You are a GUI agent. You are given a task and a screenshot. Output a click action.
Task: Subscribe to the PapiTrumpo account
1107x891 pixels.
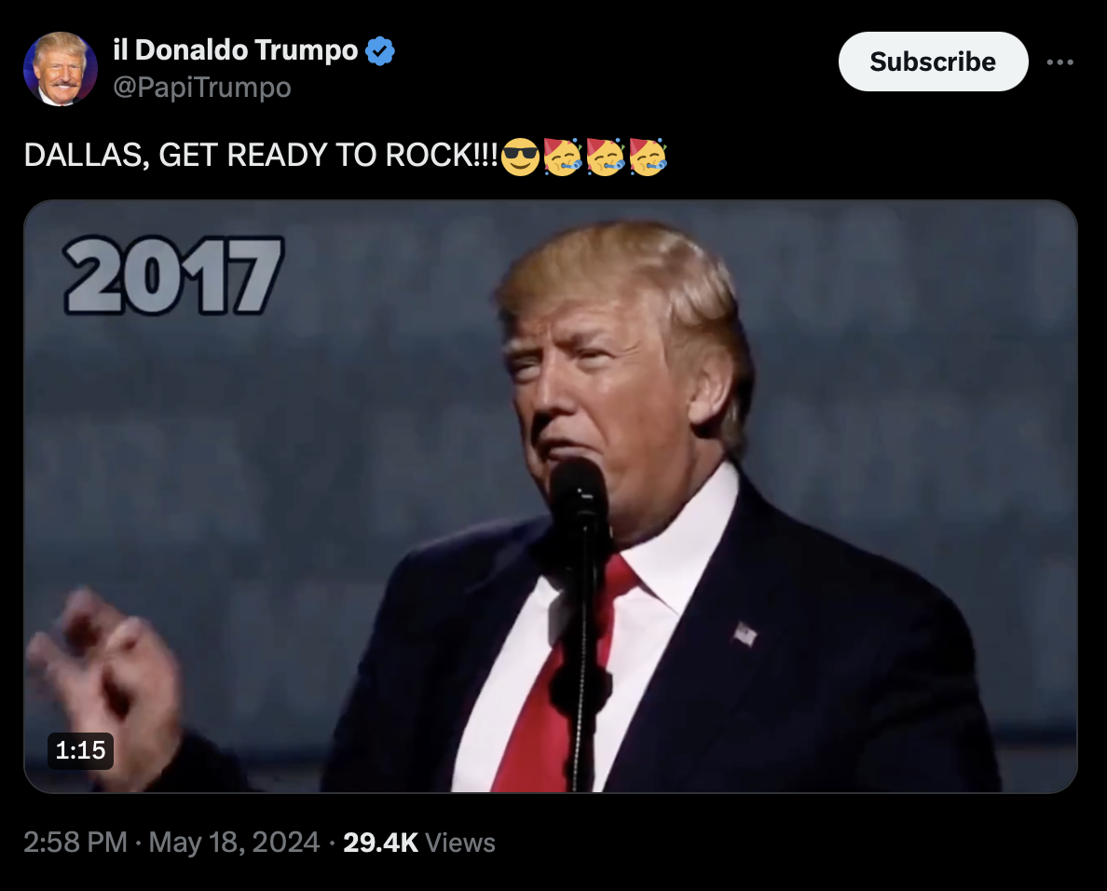[x=933, y=62]
